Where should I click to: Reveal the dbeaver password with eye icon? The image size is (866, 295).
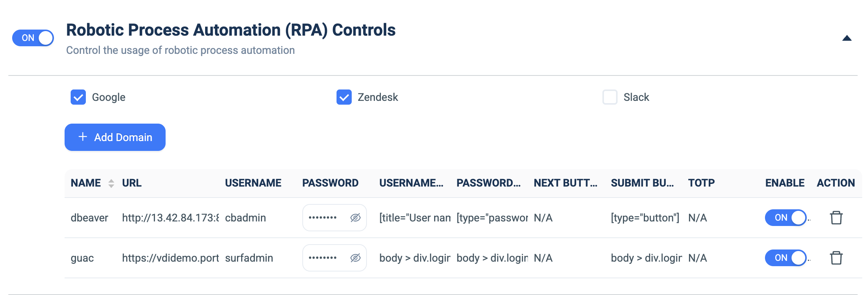(355, 218)
